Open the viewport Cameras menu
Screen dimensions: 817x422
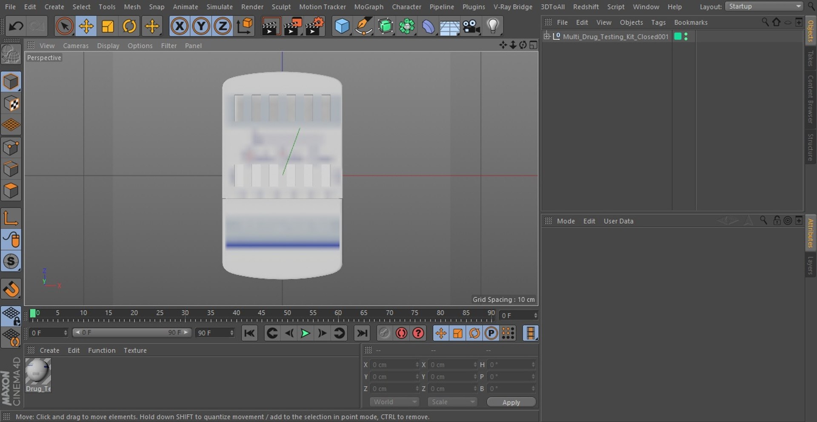pyautogui.click(x=76, y=46)
